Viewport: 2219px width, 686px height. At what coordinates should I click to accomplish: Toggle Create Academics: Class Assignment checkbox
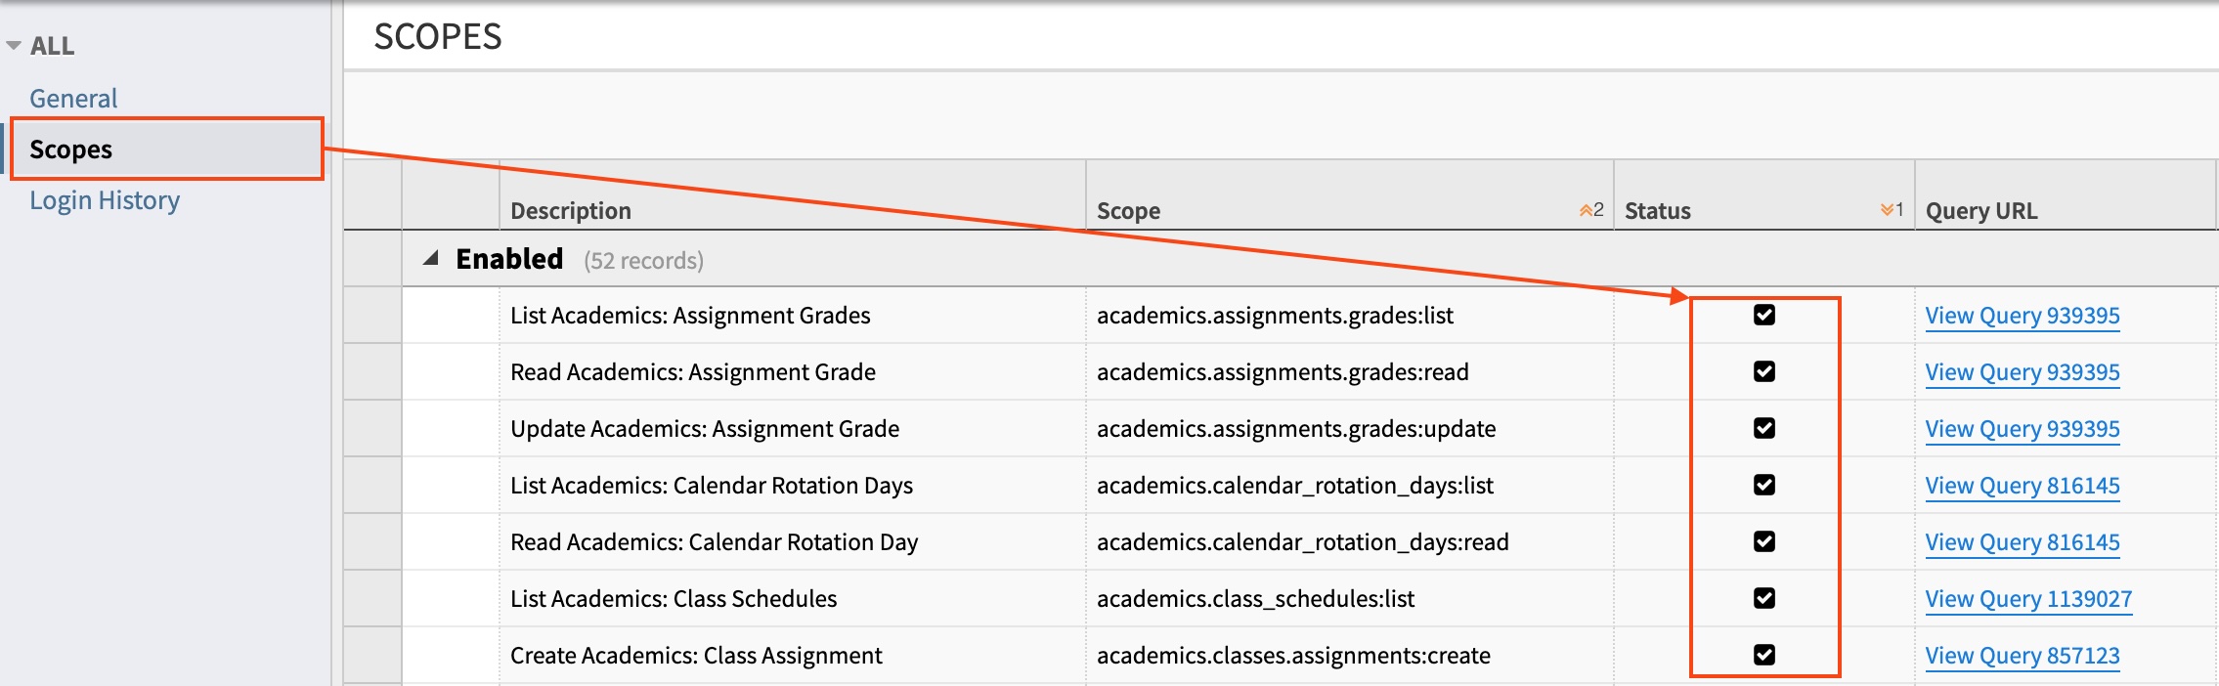click(x=1764, y=655)
